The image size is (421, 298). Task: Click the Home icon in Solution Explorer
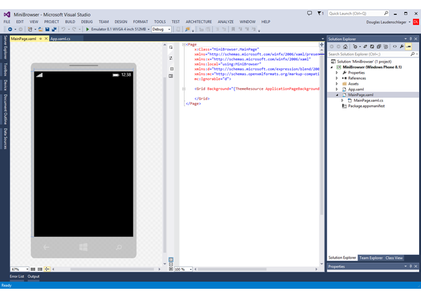tap(345, 47)
